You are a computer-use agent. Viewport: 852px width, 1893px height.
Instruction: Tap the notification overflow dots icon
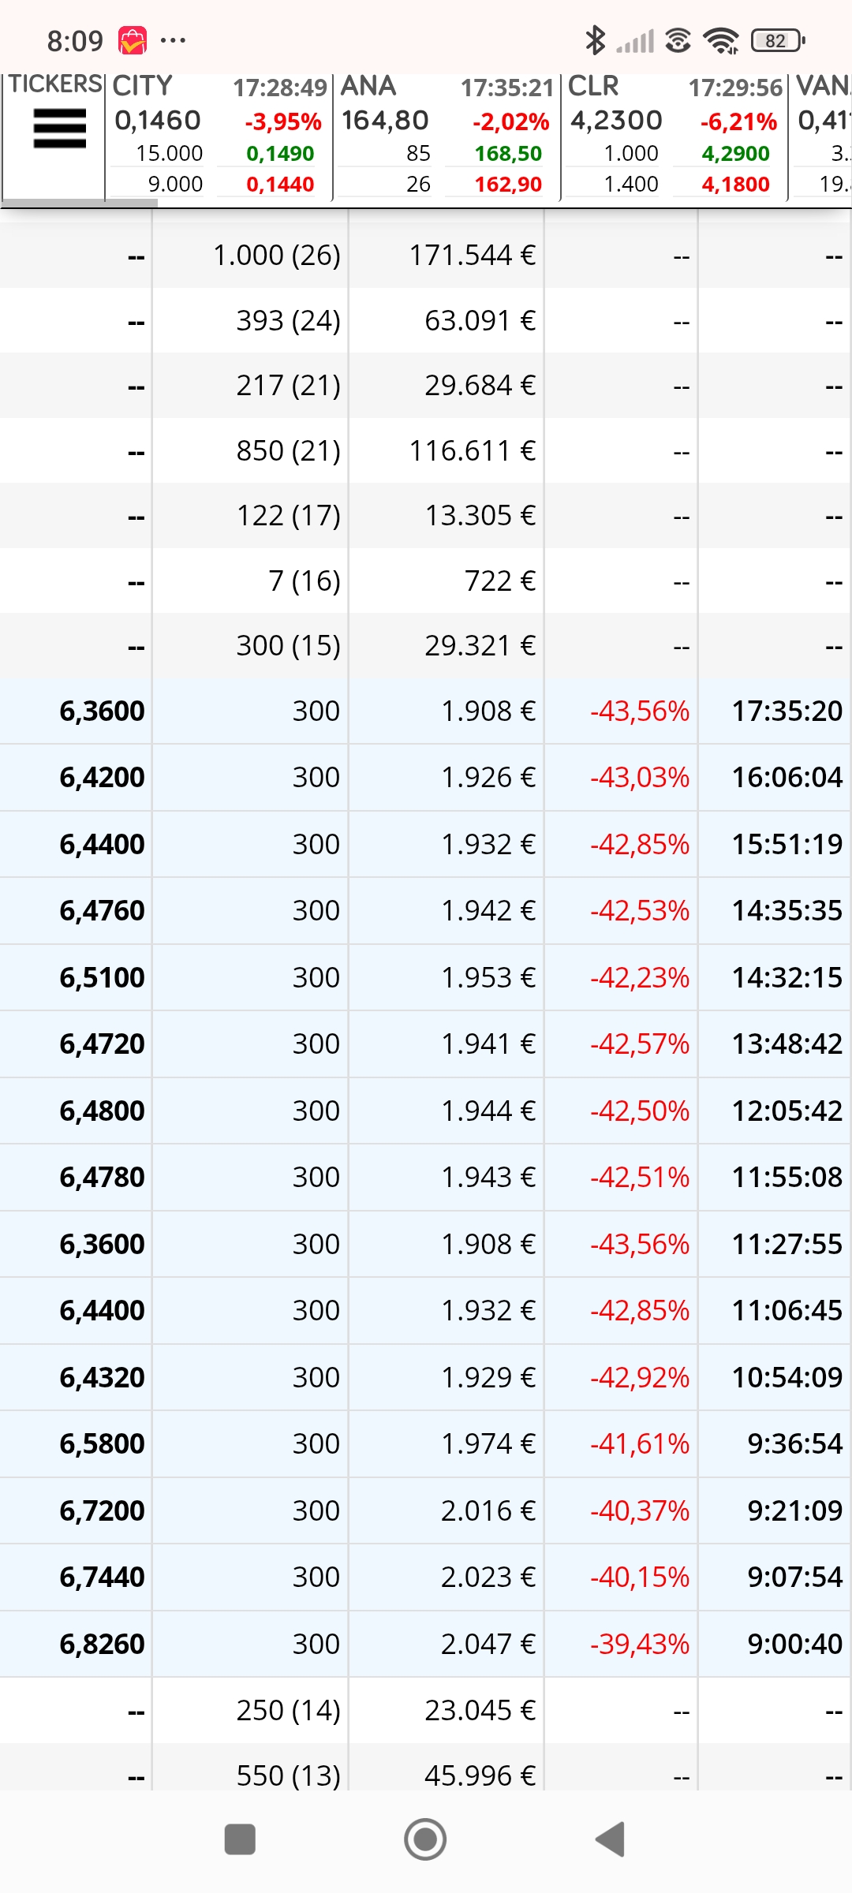(173, 40)
